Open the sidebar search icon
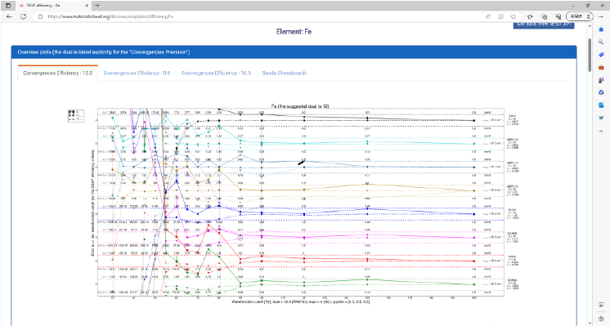The width and height of the screenshot is (610, 326). tap(601, 42)
